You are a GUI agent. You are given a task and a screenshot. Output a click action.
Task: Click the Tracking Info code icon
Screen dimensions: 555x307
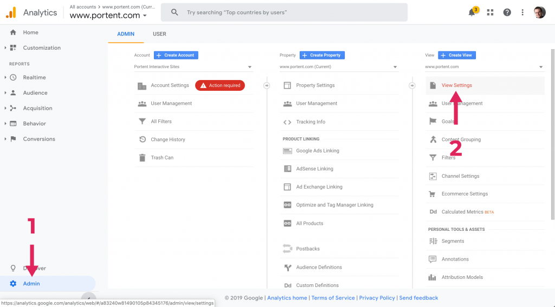[x=287, y=122]
